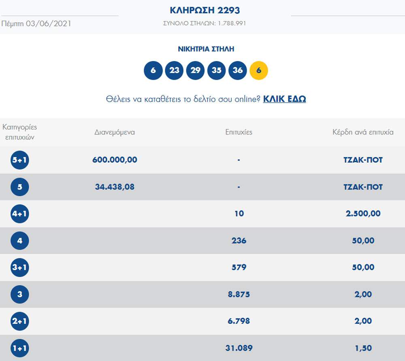405x361 pixels.
Task: Click the blue winning ball number 23
Action: 174,70
